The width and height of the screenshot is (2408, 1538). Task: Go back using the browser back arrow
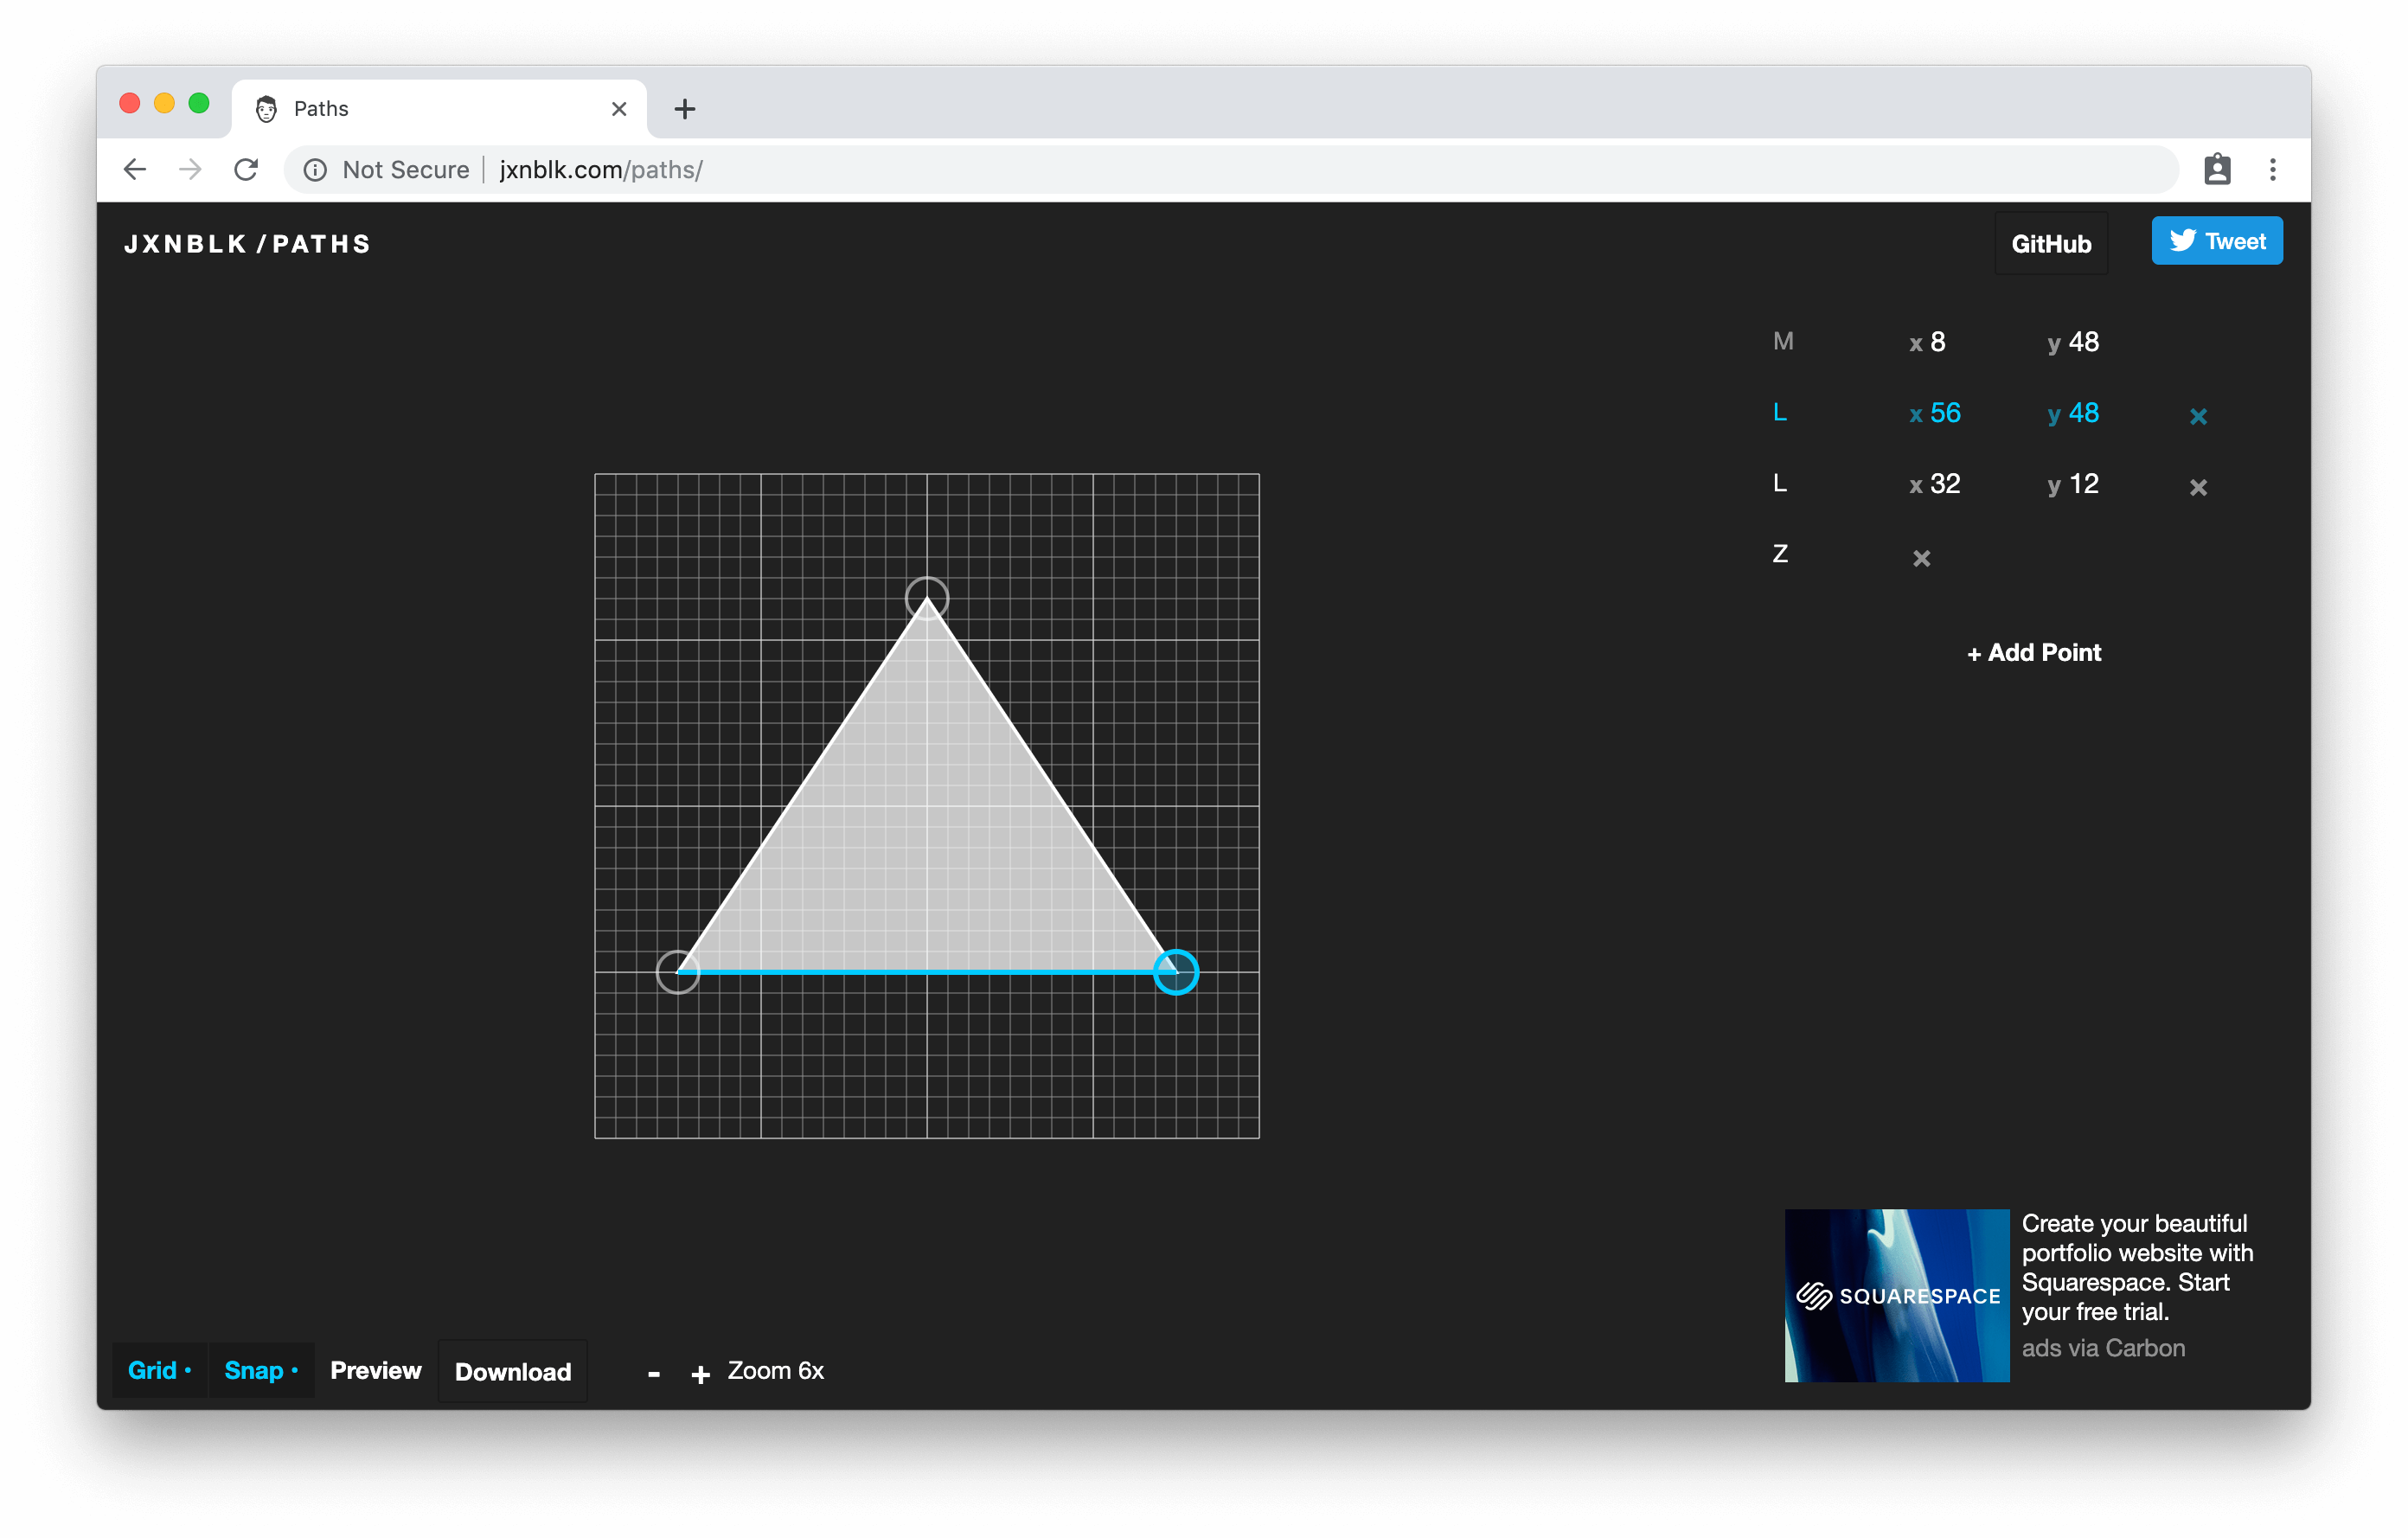(x=135, y=169)
